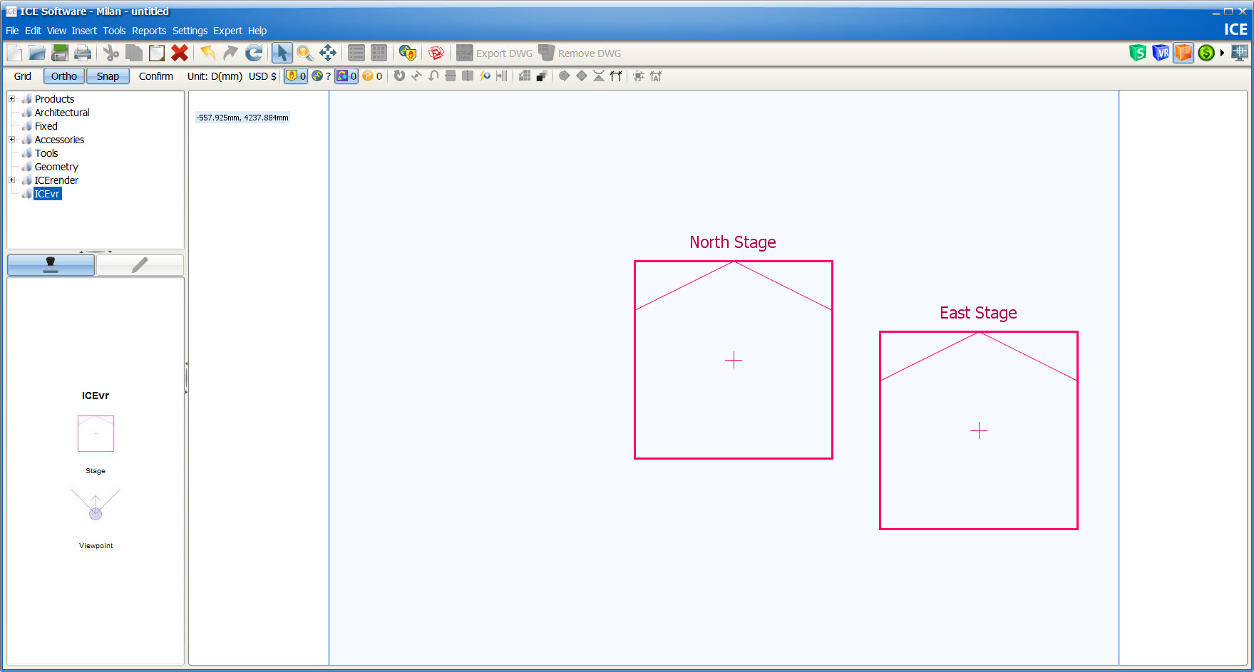Click Export DWG

click(x=495, y=53)
